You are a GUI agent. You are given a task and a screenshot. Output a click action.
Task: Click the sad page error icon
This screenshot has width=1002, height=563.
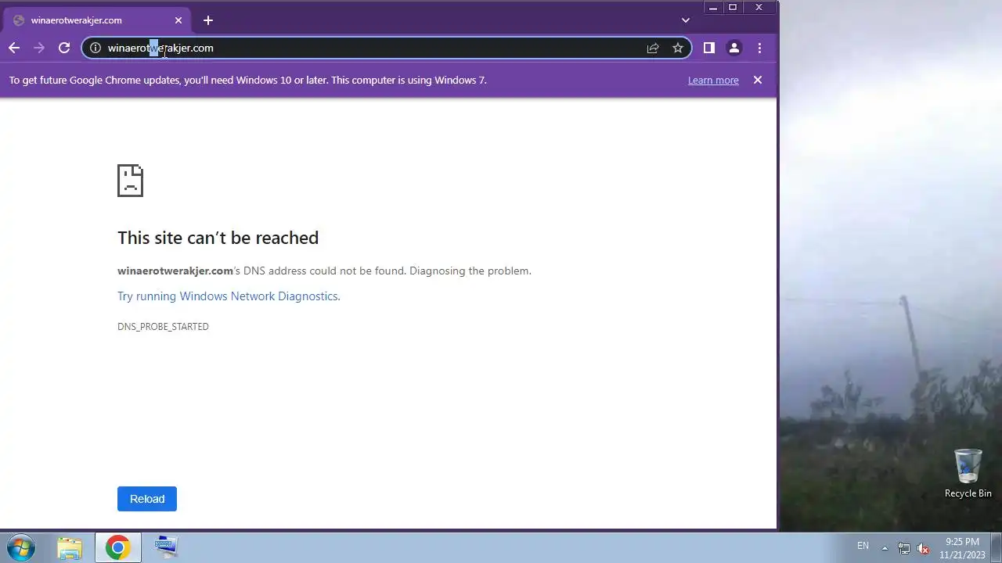point(130,181)
